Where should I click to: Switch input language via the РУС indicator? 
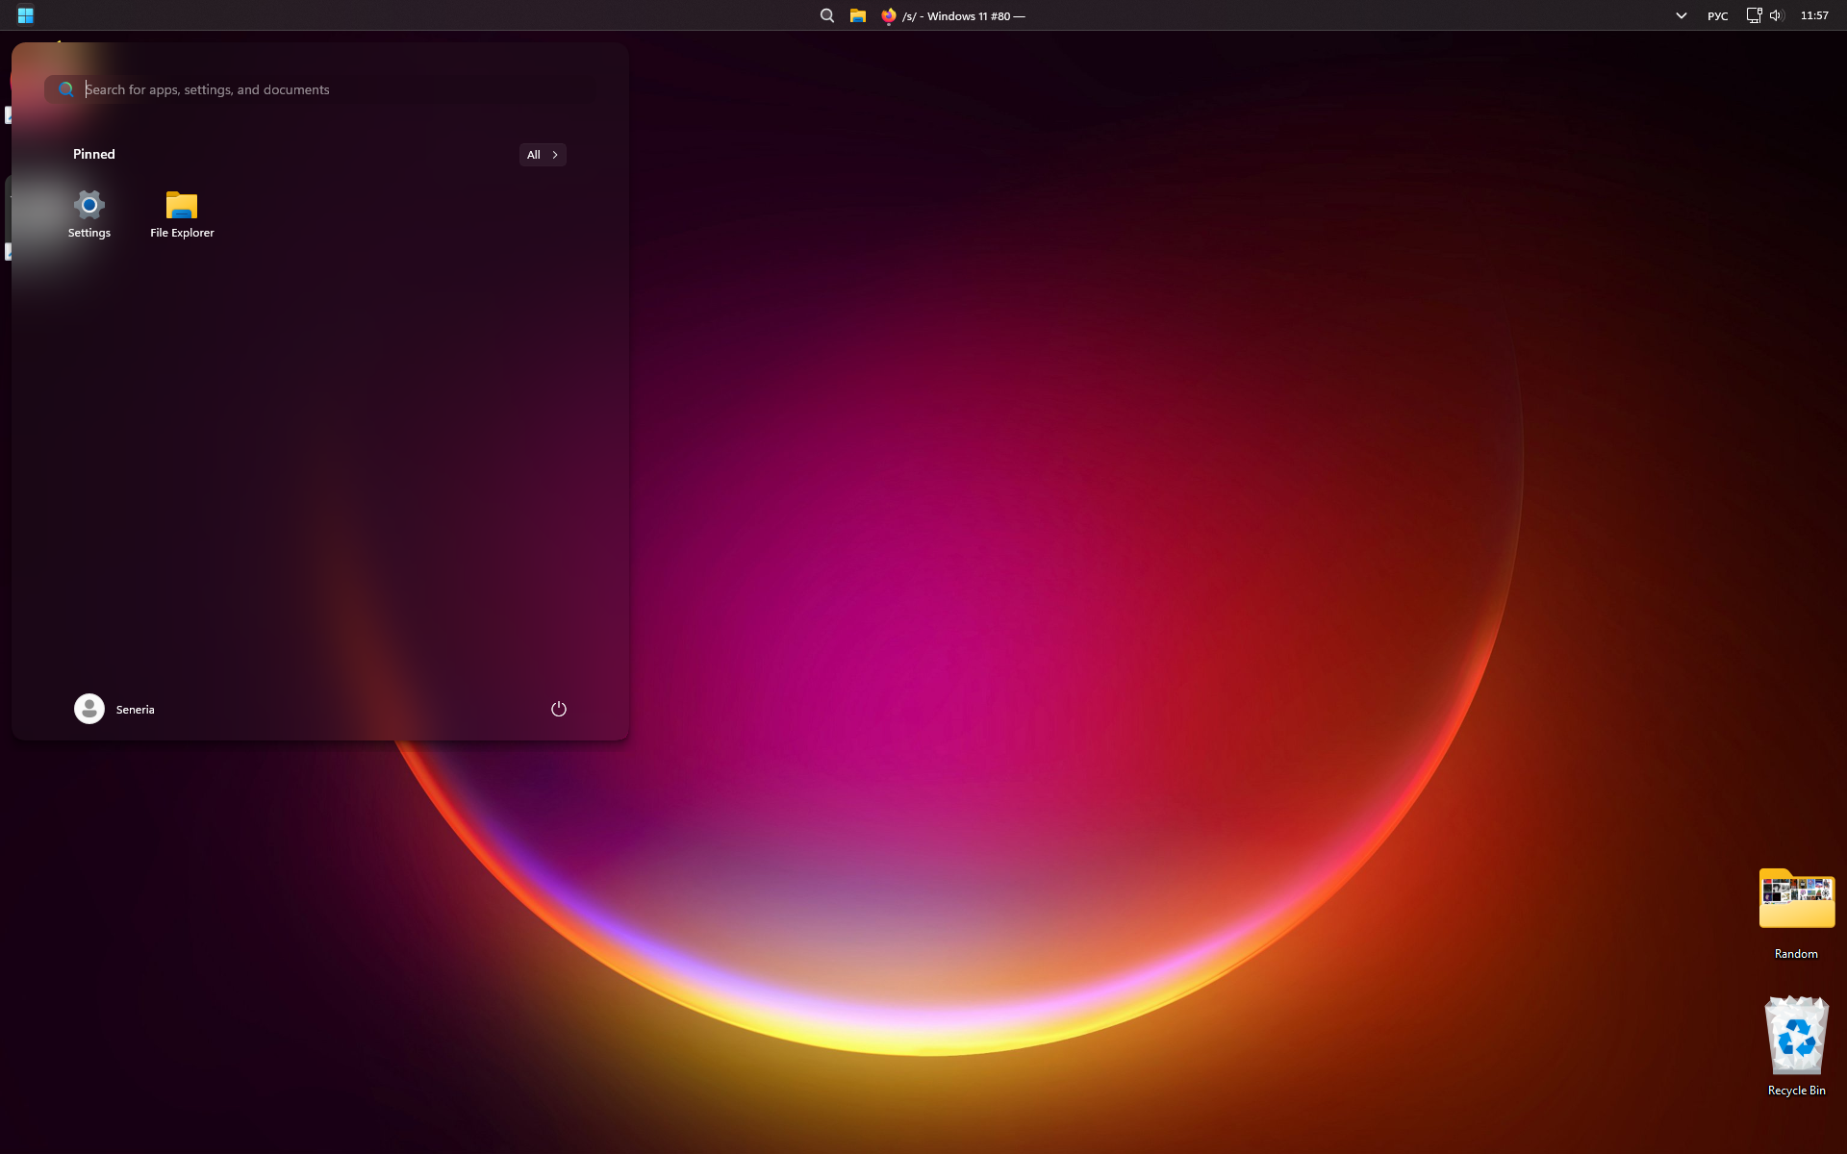[x=1718, y=15]
